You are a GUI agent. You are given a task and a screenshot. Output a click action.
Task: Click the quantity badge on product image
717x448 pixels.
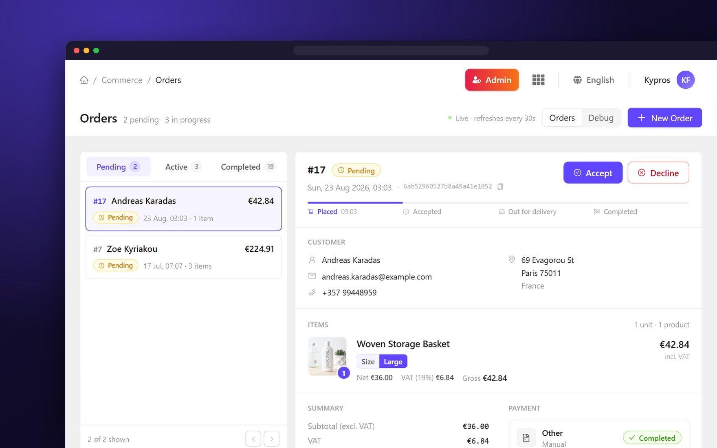[x=344, y=373]
